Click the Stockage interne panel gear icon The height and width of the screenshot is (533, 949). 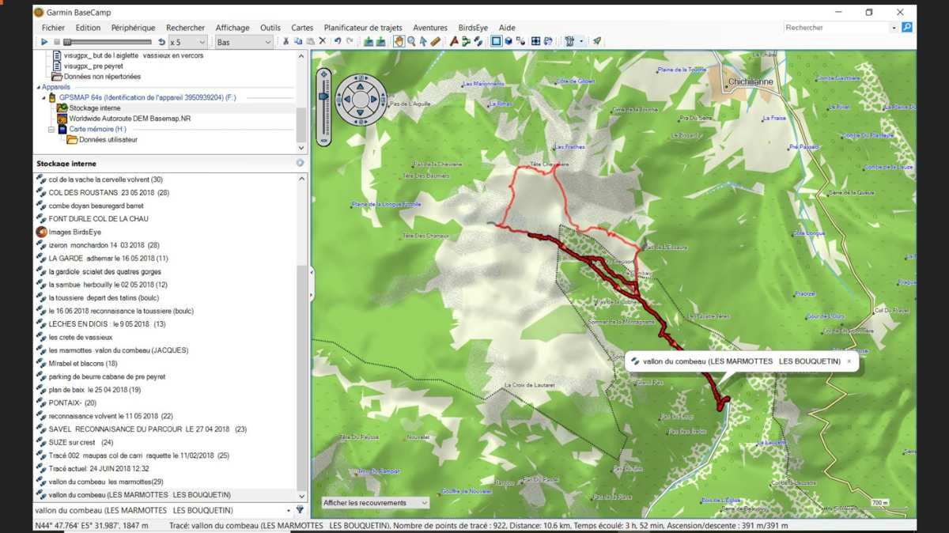click(x=301, y=164)
